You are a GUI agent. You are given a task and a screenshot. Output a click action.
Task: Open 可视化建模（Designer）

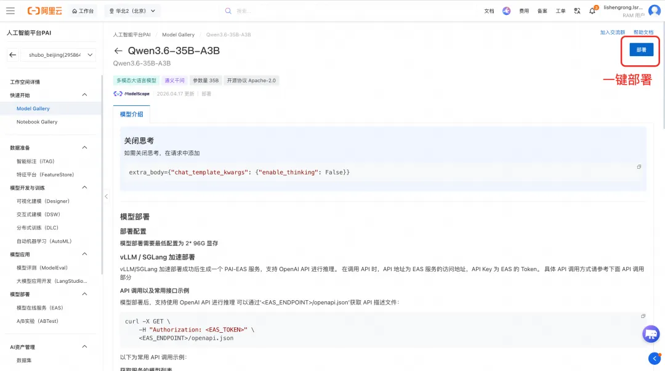point(43,201)
